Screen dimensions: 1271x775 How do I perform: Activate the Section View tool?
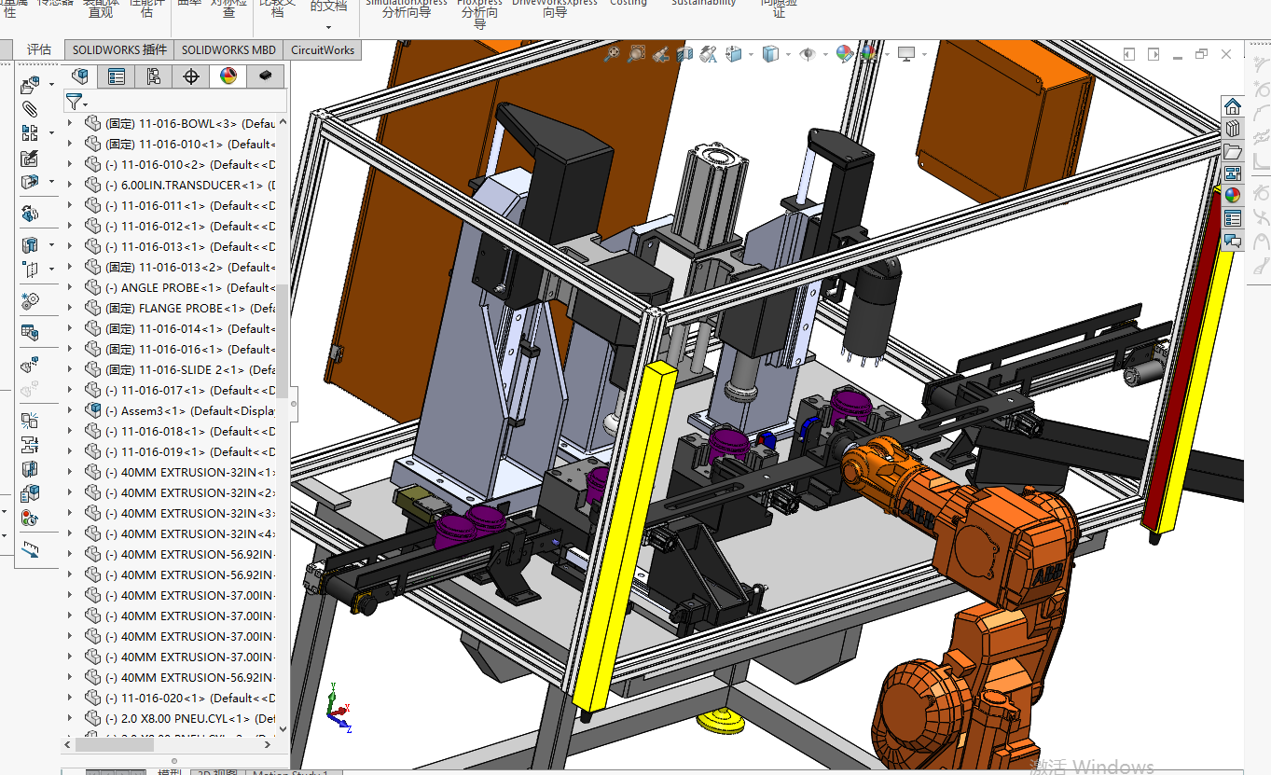pyautogui.click(x=685, y=54)
